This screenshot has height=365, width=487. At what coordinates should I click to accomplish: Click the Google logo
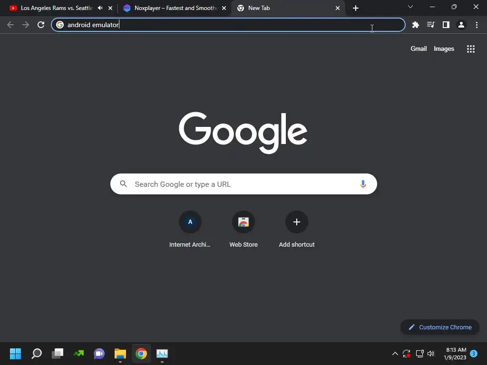coord(243,133)
